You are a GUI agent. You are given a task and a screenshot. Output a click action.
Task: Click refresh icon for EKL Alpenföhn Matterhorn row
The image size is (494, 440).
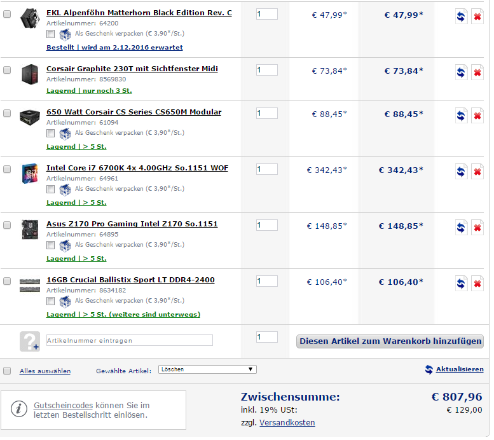[461, 17]
